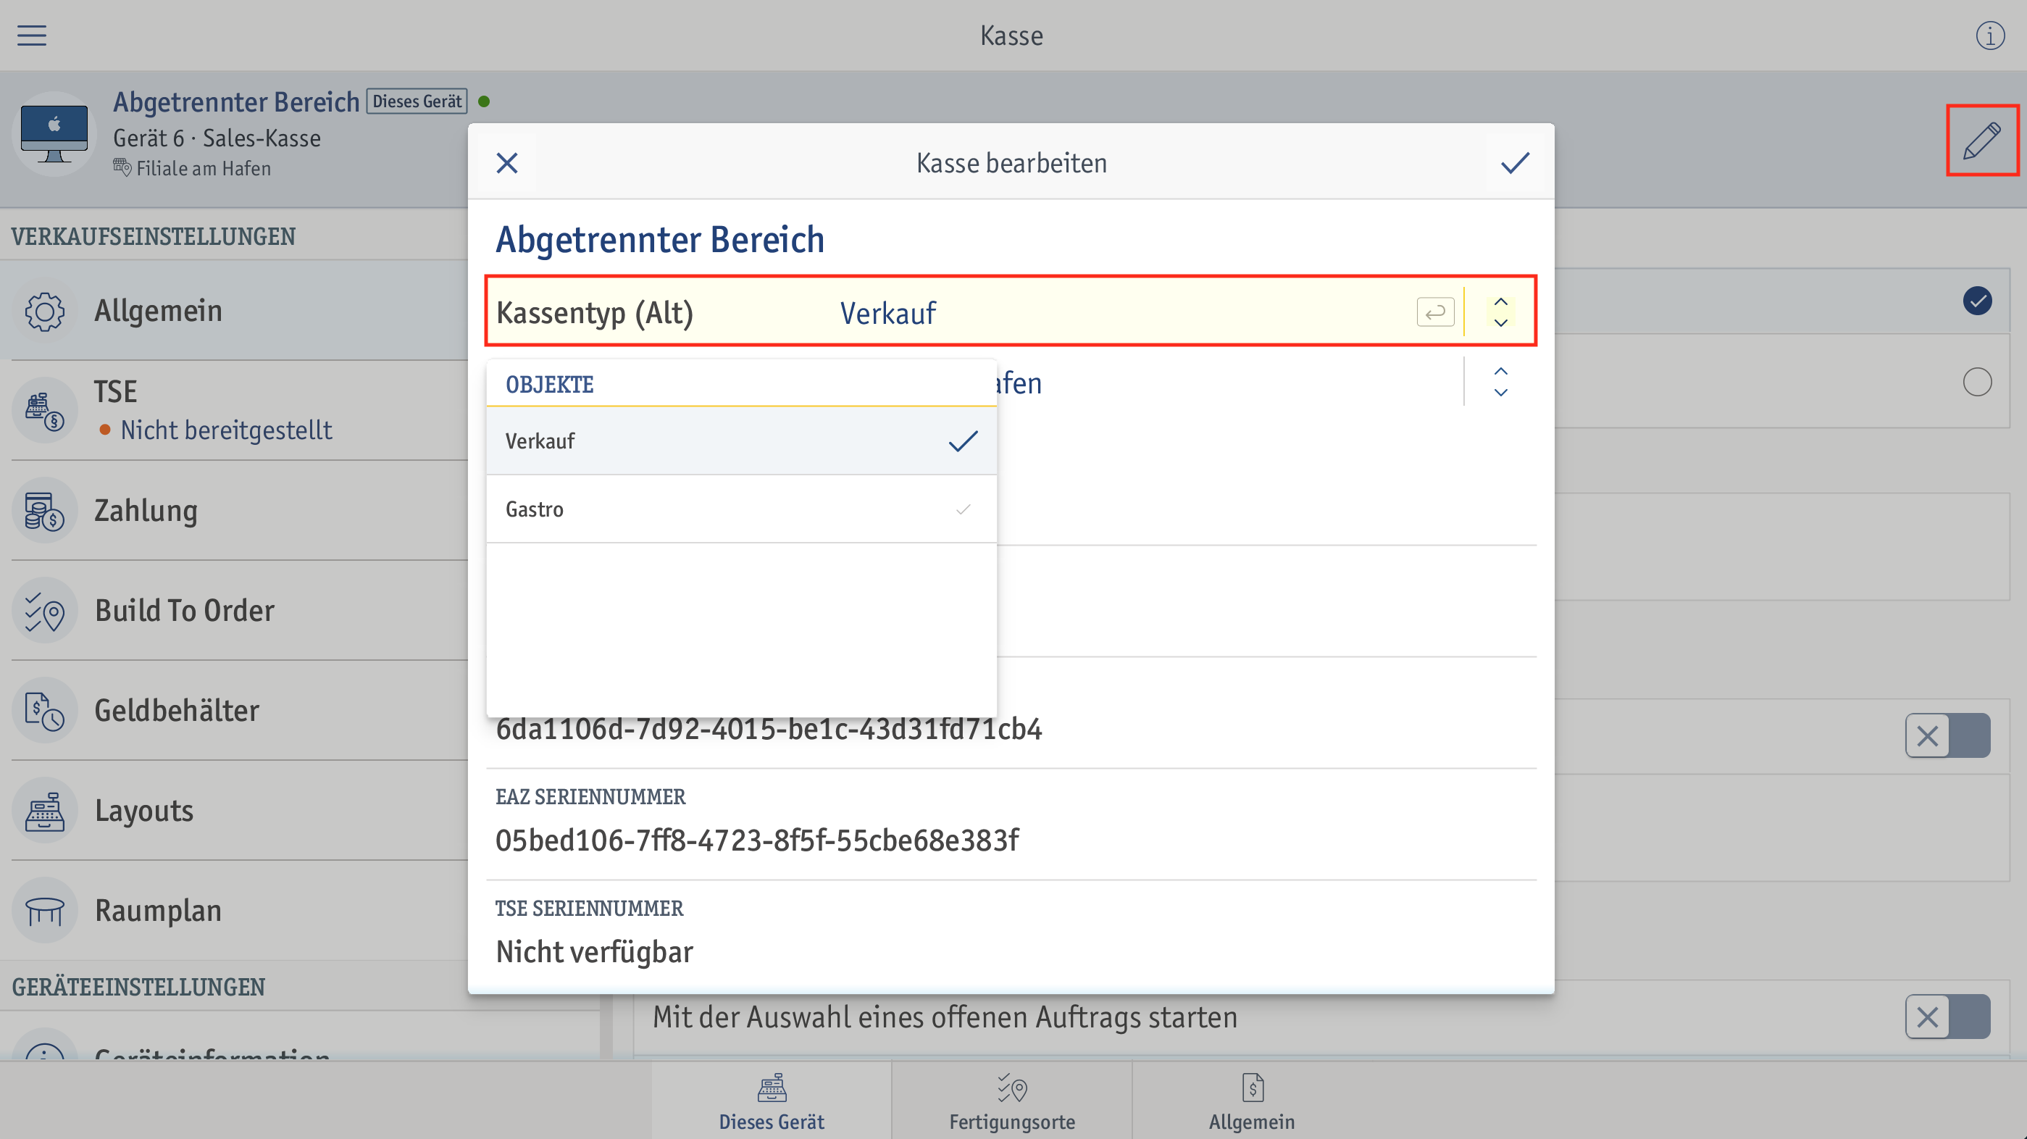Open the hamburger menu
This screenshot has height=1139, width=2027.
tap(33, 36)
